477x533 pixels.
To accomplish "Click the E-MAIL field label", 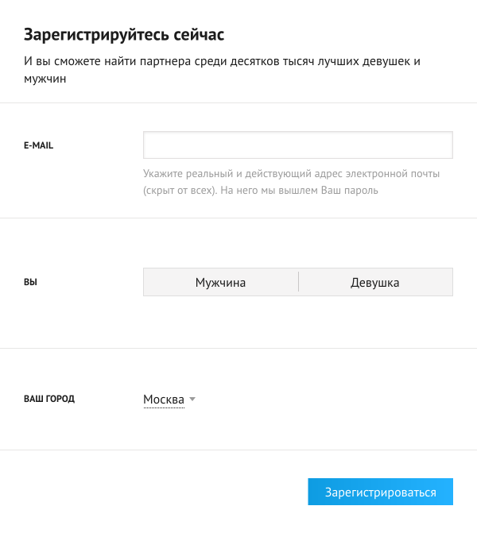I will pyautogui.click(x=39, y=145).
